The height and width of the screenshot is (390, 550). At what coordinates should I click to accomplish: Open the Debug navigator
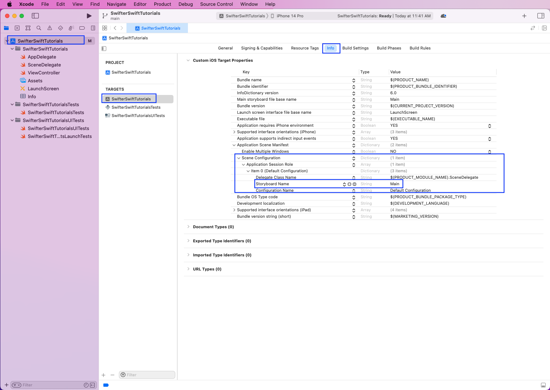tap(71, 28)
